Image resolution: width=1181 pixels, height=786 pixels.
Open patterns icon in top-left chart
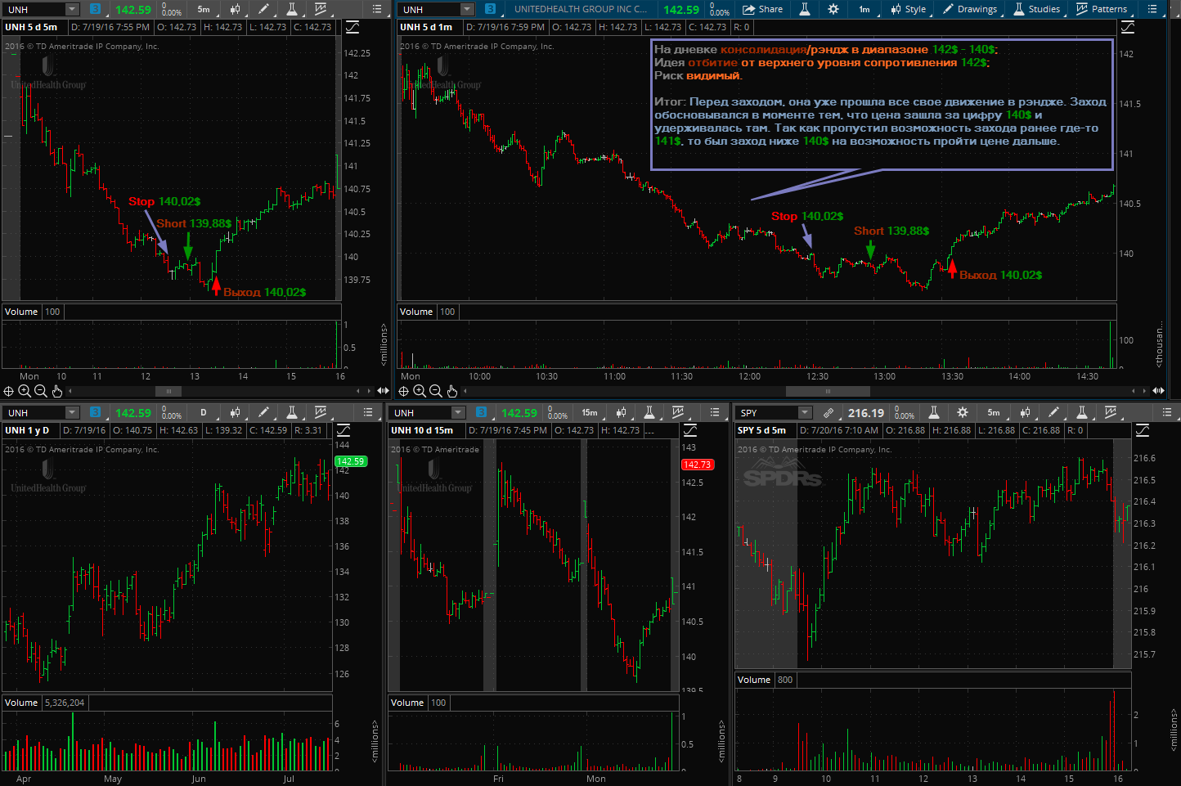(321, 9)
